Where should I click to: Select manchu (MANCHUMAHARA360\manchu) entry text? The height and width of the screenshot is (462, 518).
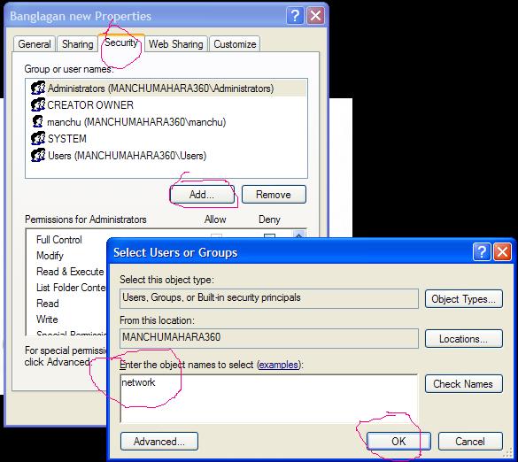pos(136,122)
